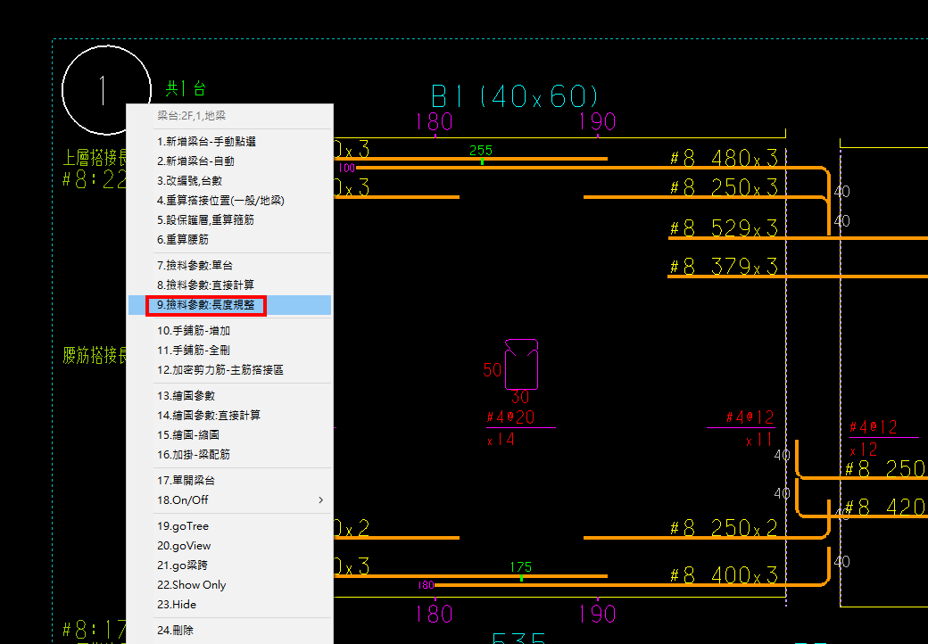Viewport: 928px width, 644px height.
Task: Click beam title B1 (40x60)
Action: [515, 96]
